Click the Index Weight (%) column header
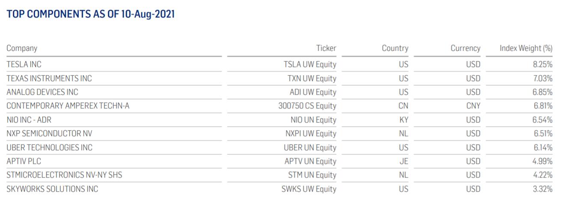Image resolution: width=561 pixels, height=204 pixels. tap(526, 48)
